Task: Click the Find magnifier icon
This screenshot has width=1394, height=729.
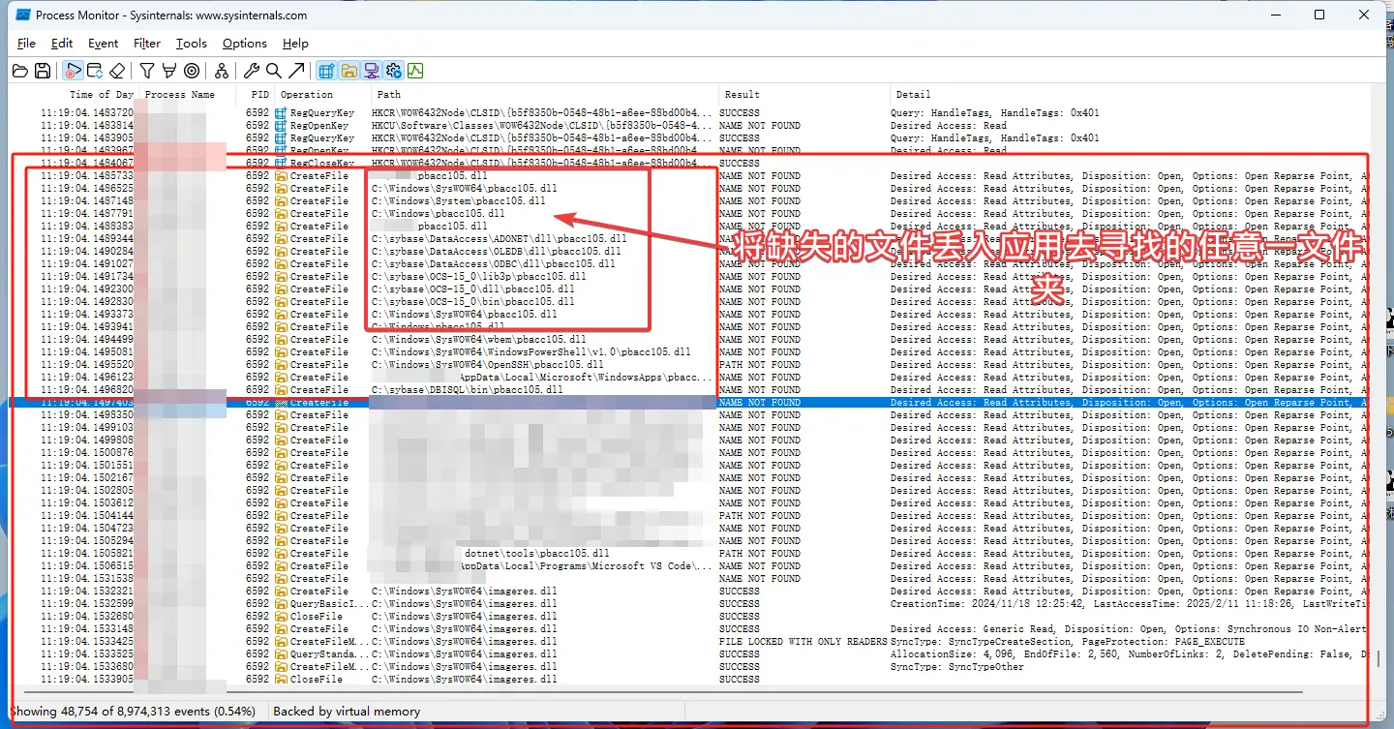Action: tap(274, 71)
